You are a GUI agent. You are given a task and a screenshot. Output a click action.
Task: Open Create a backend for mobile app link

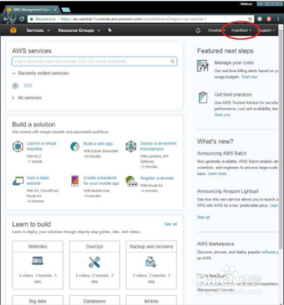[101, 180]
